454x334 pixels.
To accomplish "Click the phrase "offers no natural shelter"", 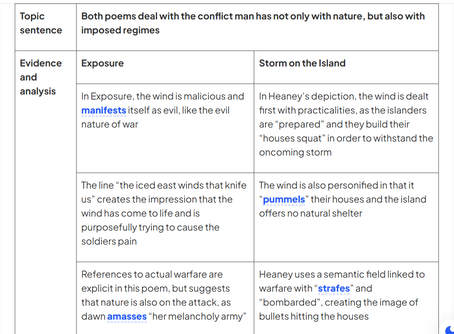I will pos(311,213).
